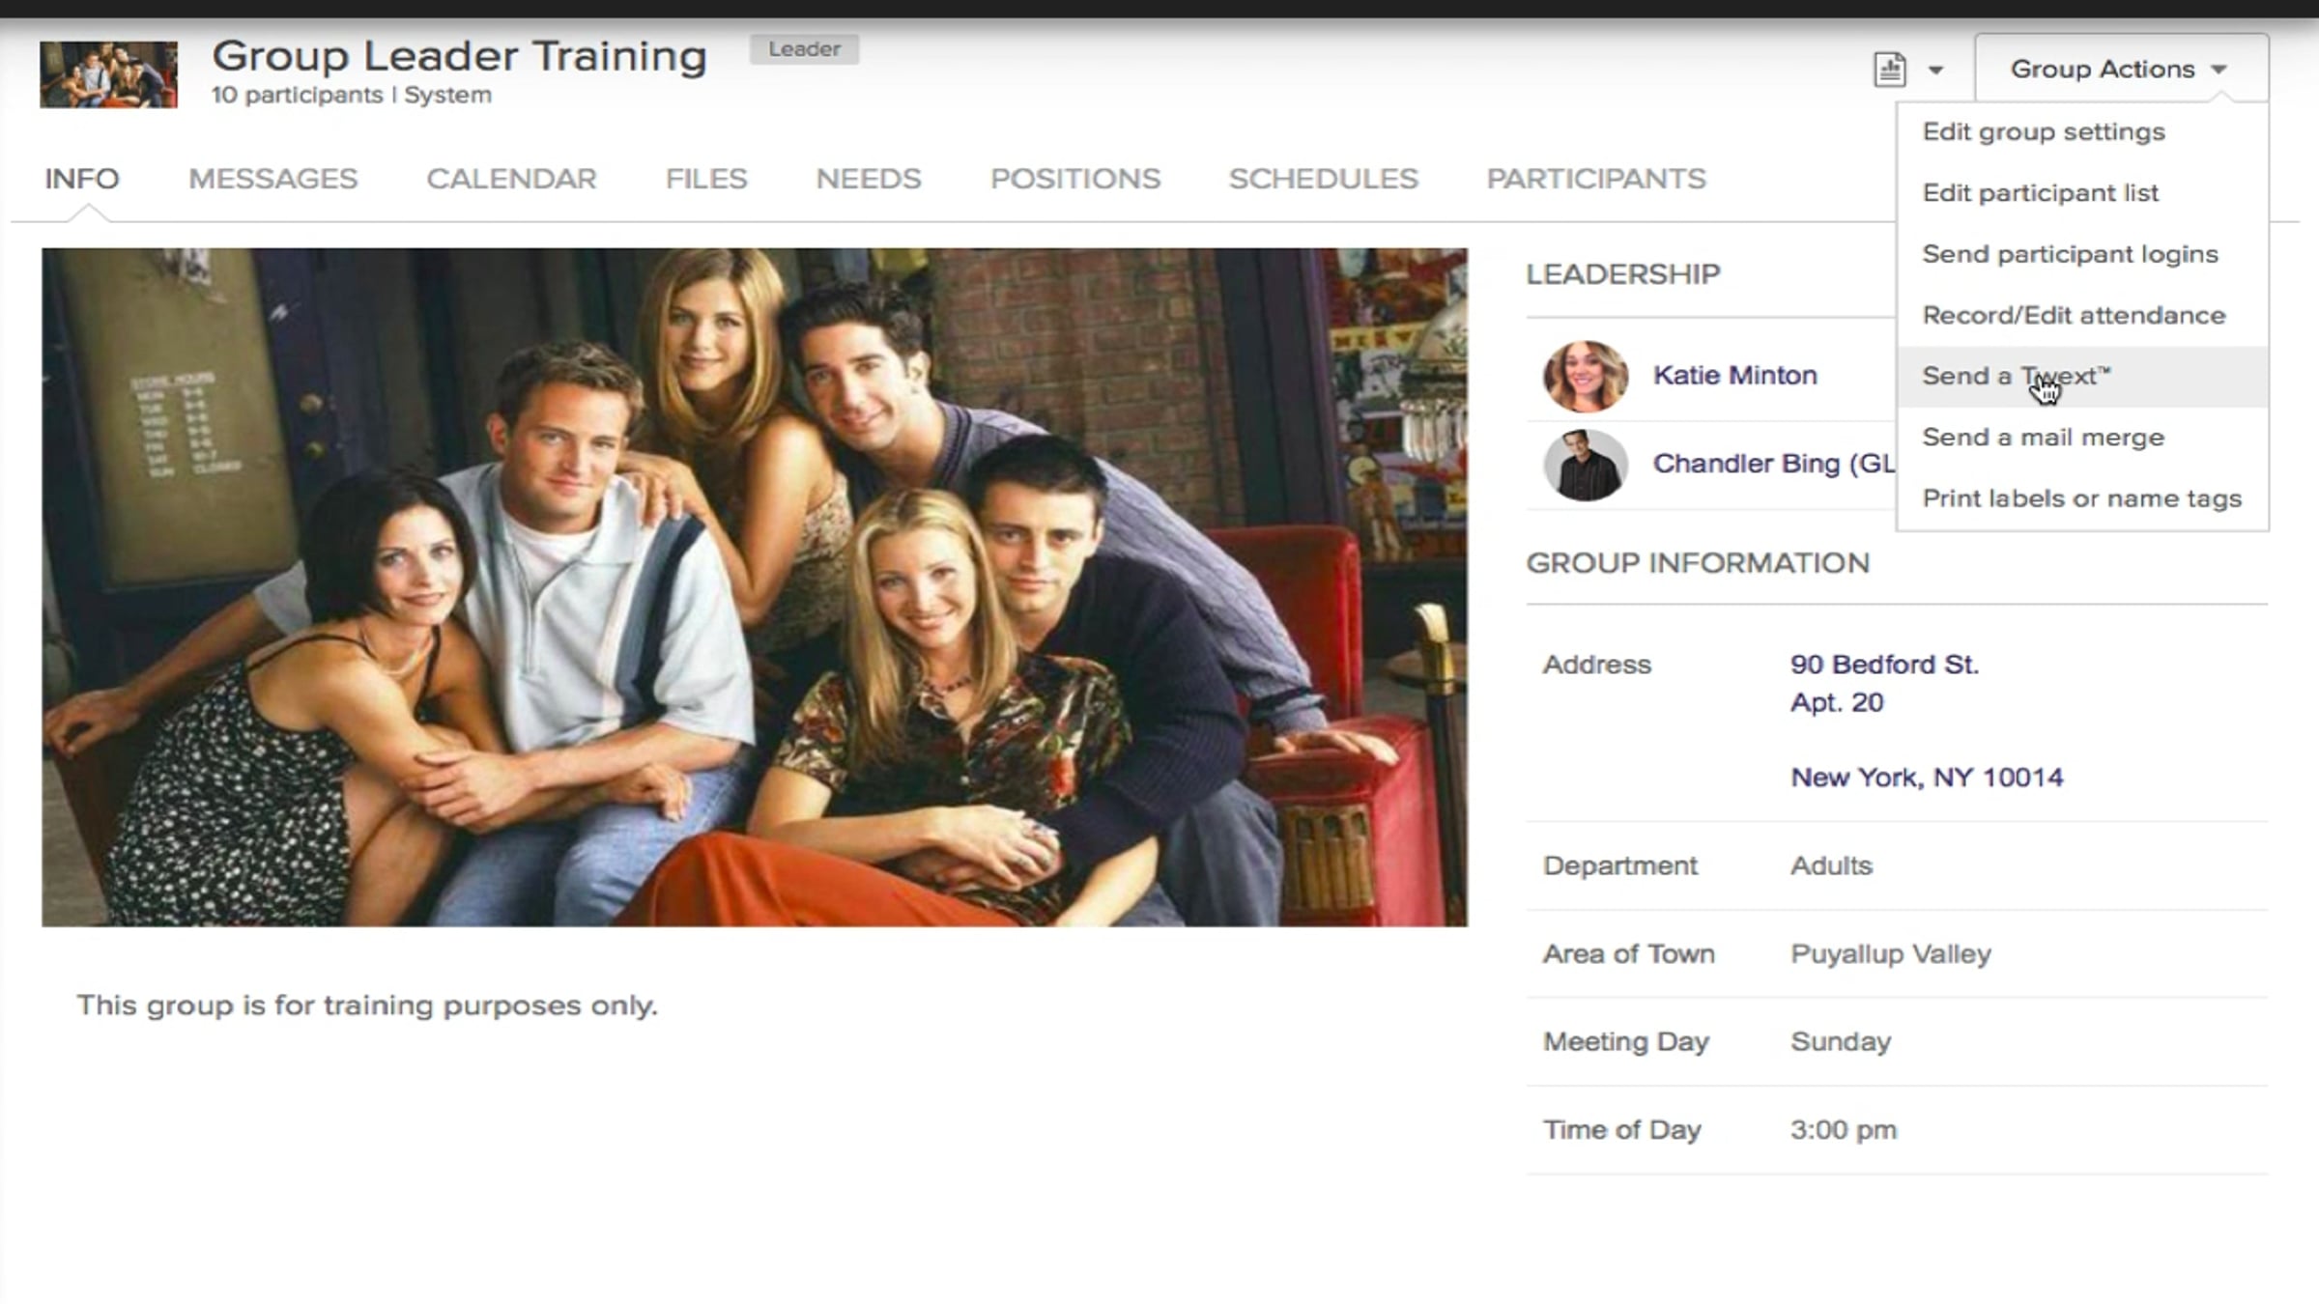Switch to the INFO tab
Viewport: 2319px width, 1304px height.
point(82,179)
